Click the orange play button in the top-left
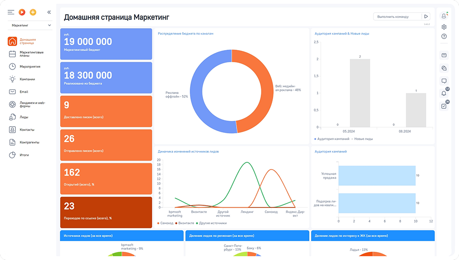The width and height of the screenshot is (459, 260). click(x=21, y=12)
